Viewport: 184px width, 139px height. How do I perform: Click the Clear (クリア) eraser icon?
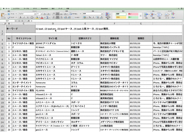pyautogui.click(x=9, y=17)
